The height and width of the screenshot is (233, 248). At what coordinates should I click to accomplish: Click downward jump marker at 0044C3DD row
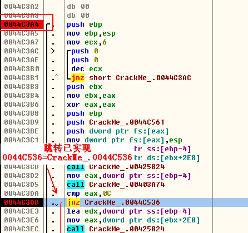57,205
